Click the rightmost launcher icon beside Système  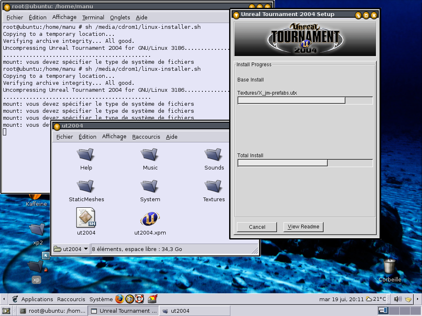tap(152, 299)
